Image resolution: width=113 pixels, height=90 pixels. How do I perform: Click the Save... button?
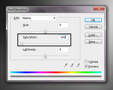[x=93, y=42]
